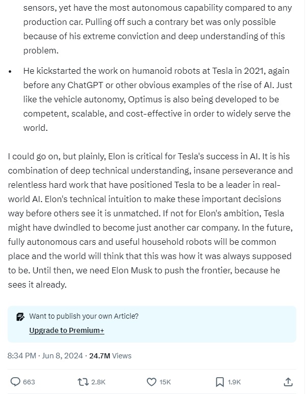Screen dimensions: 308x394
Task: Click the 2.8K reposts count
Action: pyautogui.click(x=98, y=382)
